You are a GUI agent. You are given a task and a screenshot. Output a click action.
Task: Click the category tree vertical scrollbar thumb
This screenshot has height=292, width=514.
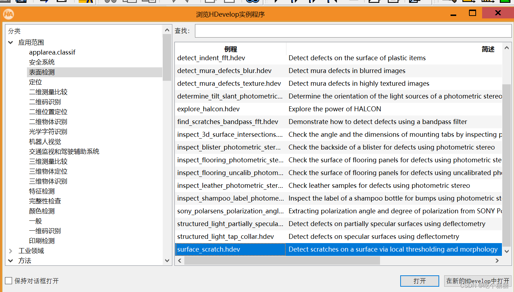167,58
